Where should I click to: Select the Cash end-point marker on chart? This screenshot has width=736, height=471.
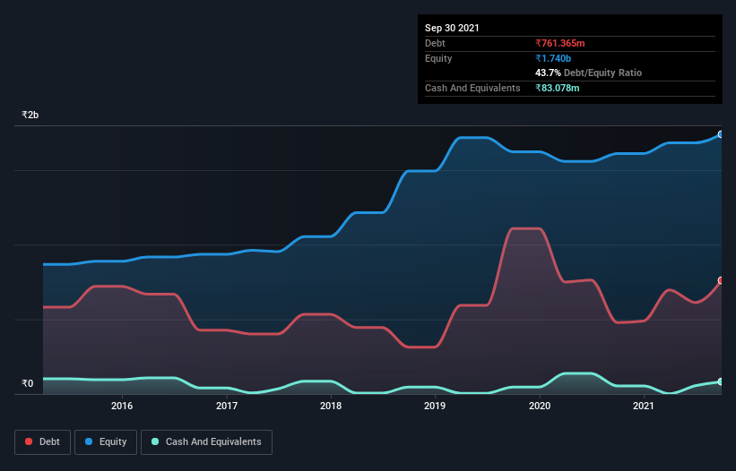[x=721, y=381]
